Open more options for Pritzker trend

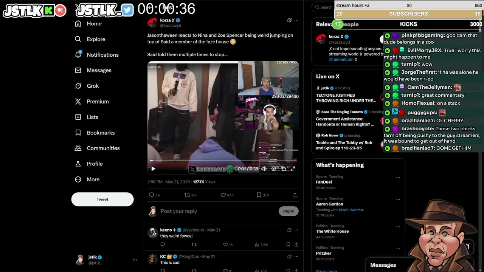[398, 249]
